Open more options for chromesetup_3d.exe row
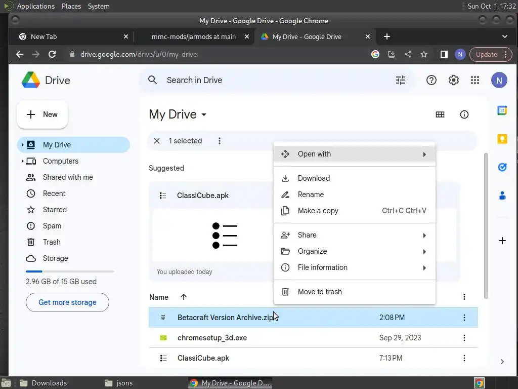Viewport: 518px width, 389px height. 464,338
